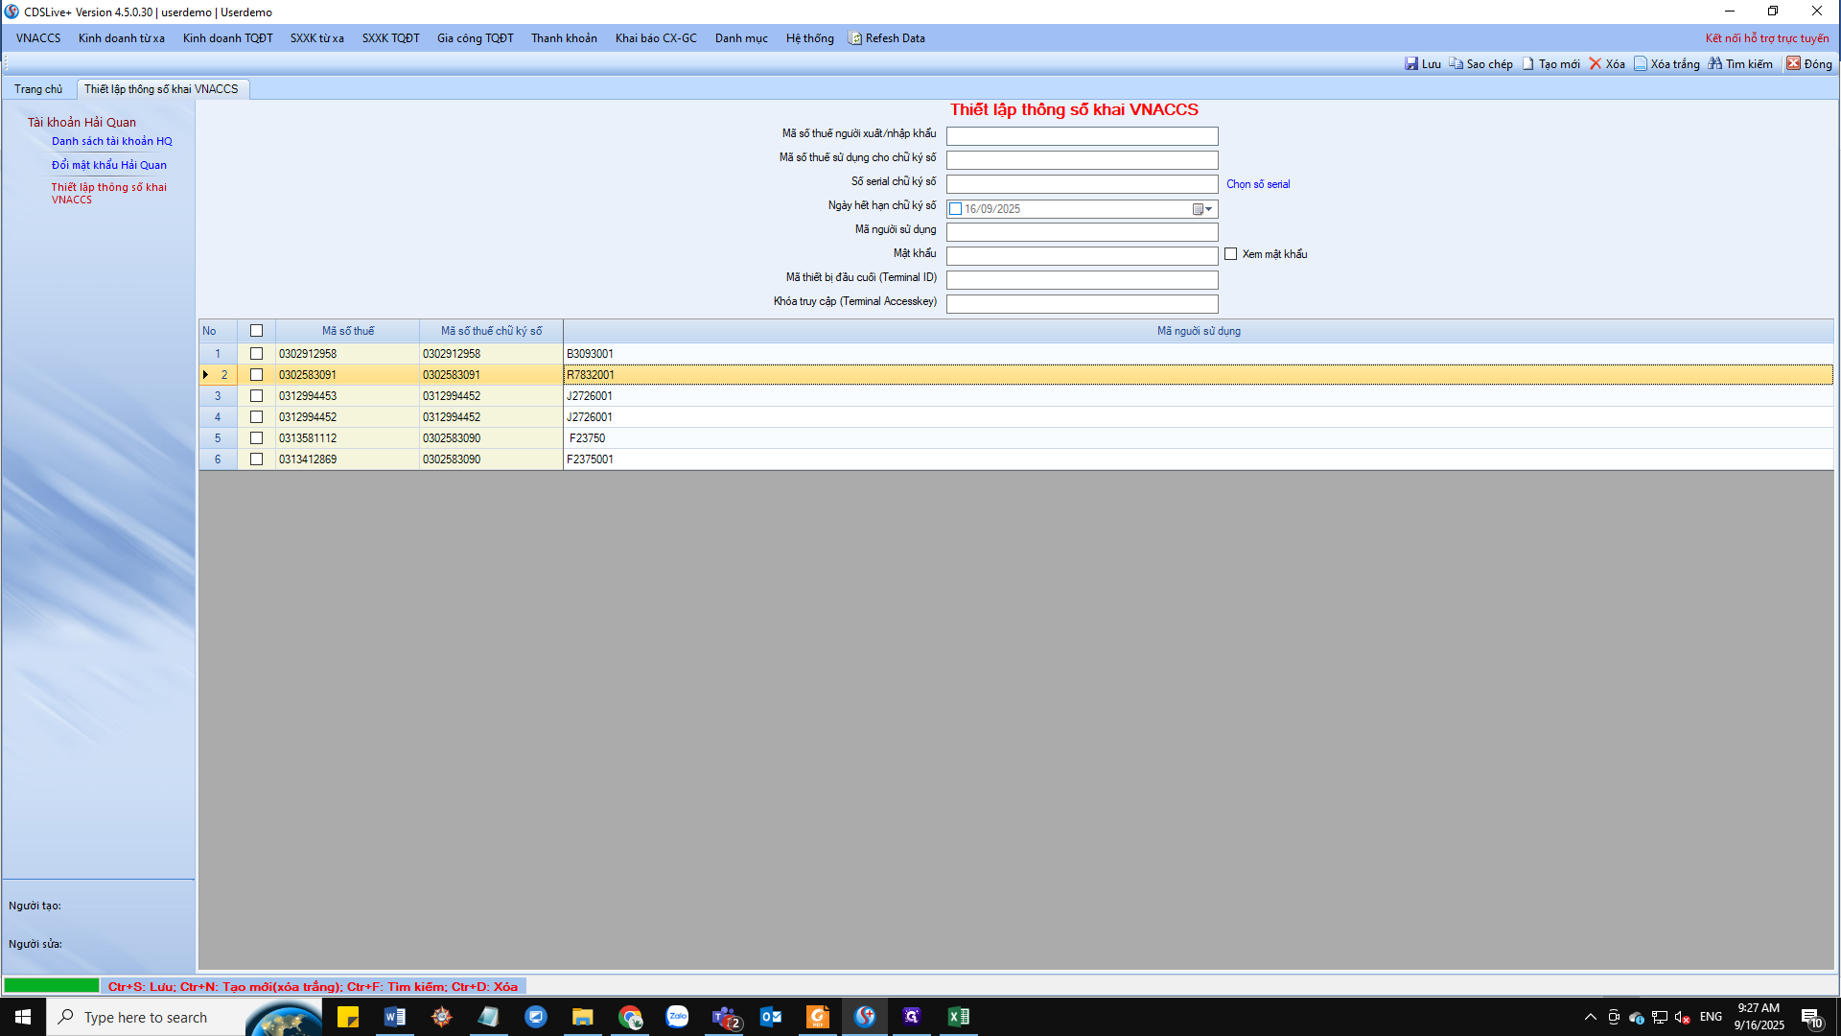The width and height of the screenshot is (1841, 1036).
Task: Enable the expiry date checkbox beside 16/09/2025
Action: (x=956, y=209)
